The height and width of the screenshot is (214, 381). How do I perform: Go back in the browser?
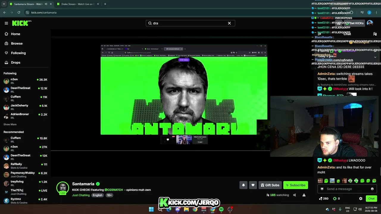(4, 12)
